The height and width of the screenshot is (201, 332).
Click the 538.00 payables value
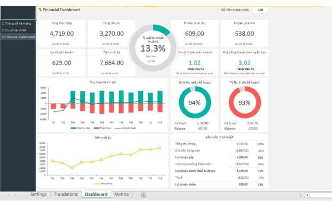[x=245, y=34]
